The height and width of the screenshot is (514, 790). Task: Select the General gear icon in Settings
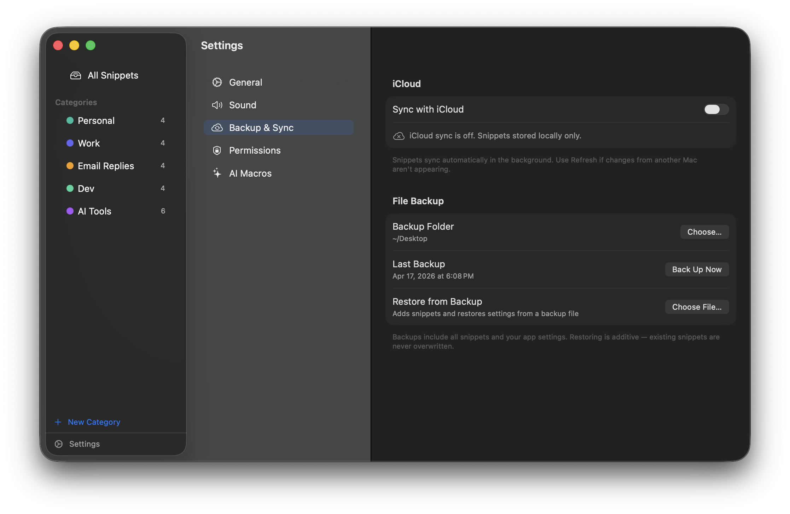coord(217,82)
